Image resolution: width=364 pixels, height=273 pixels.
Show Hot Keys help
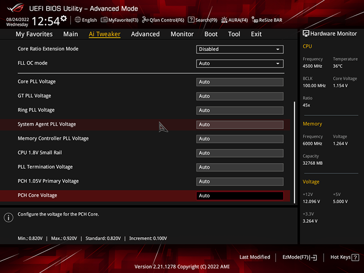point(344,257)
